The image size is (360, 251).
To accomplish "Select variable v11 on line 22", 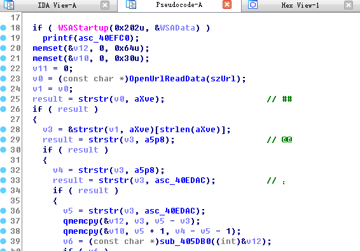I will point(40,69).
